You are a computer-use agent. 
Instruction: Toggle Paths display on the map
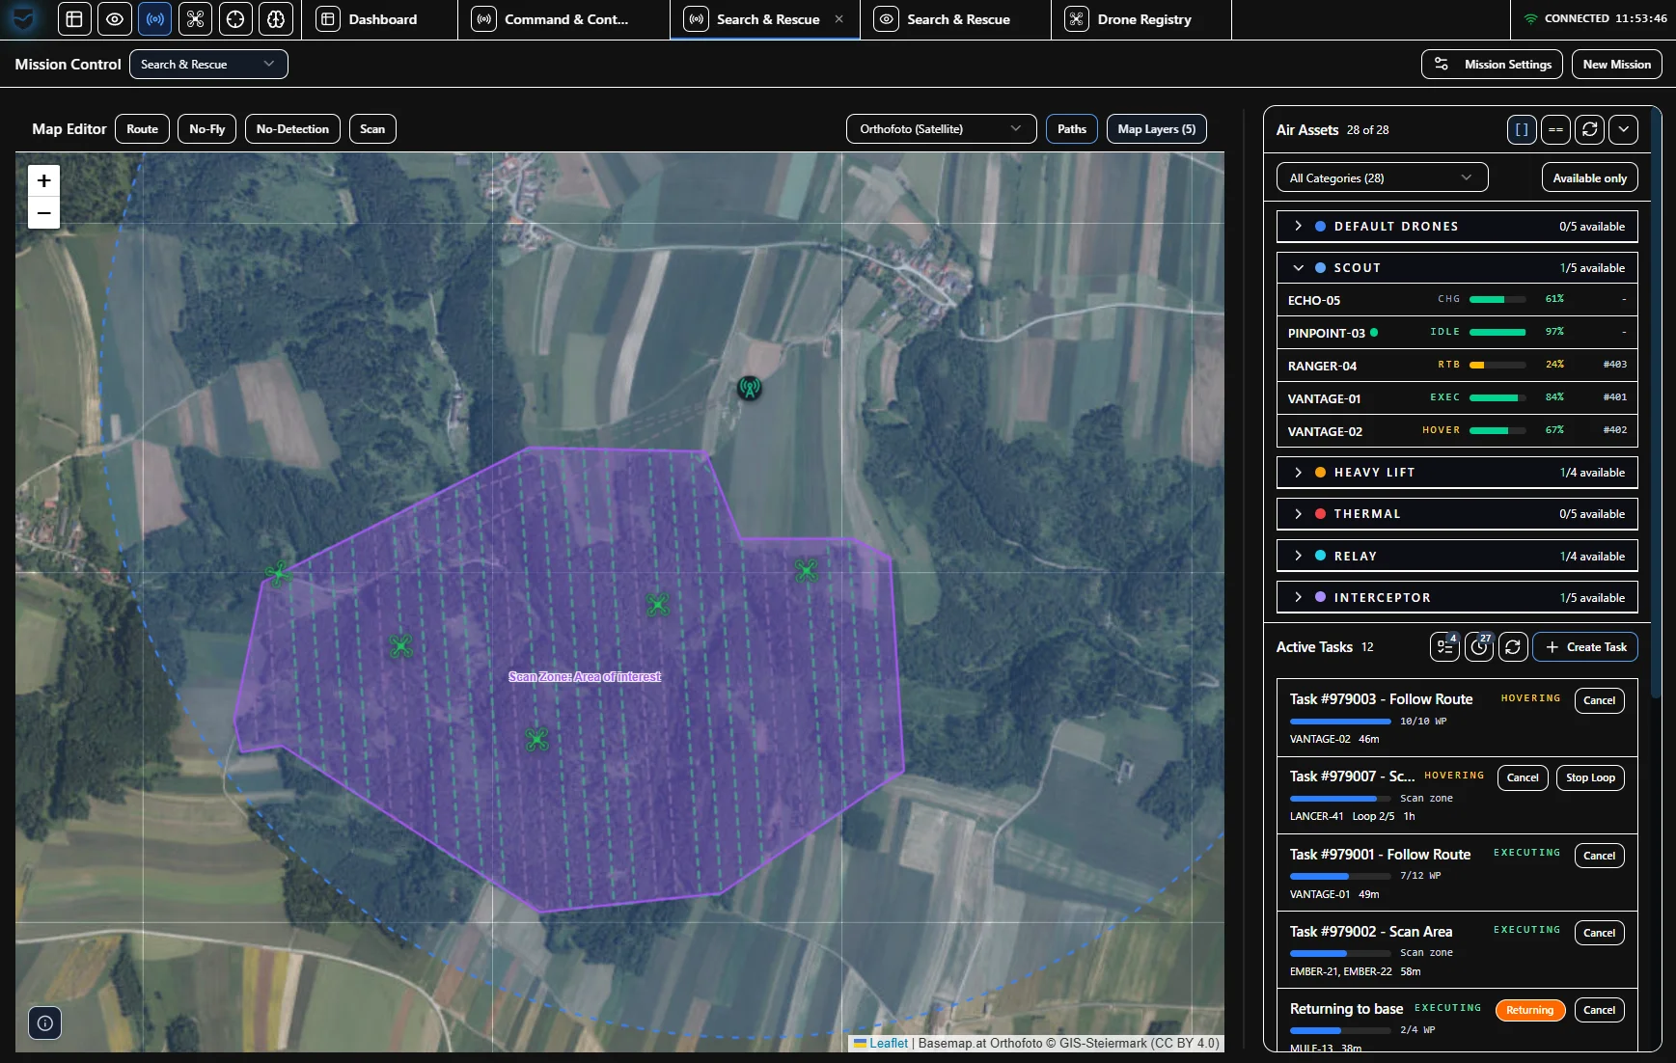click(1072, 129)
